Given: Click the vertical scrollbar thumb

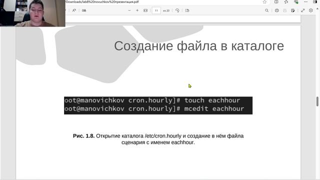Looking at the screenshot, I should (x=317, y=101).
